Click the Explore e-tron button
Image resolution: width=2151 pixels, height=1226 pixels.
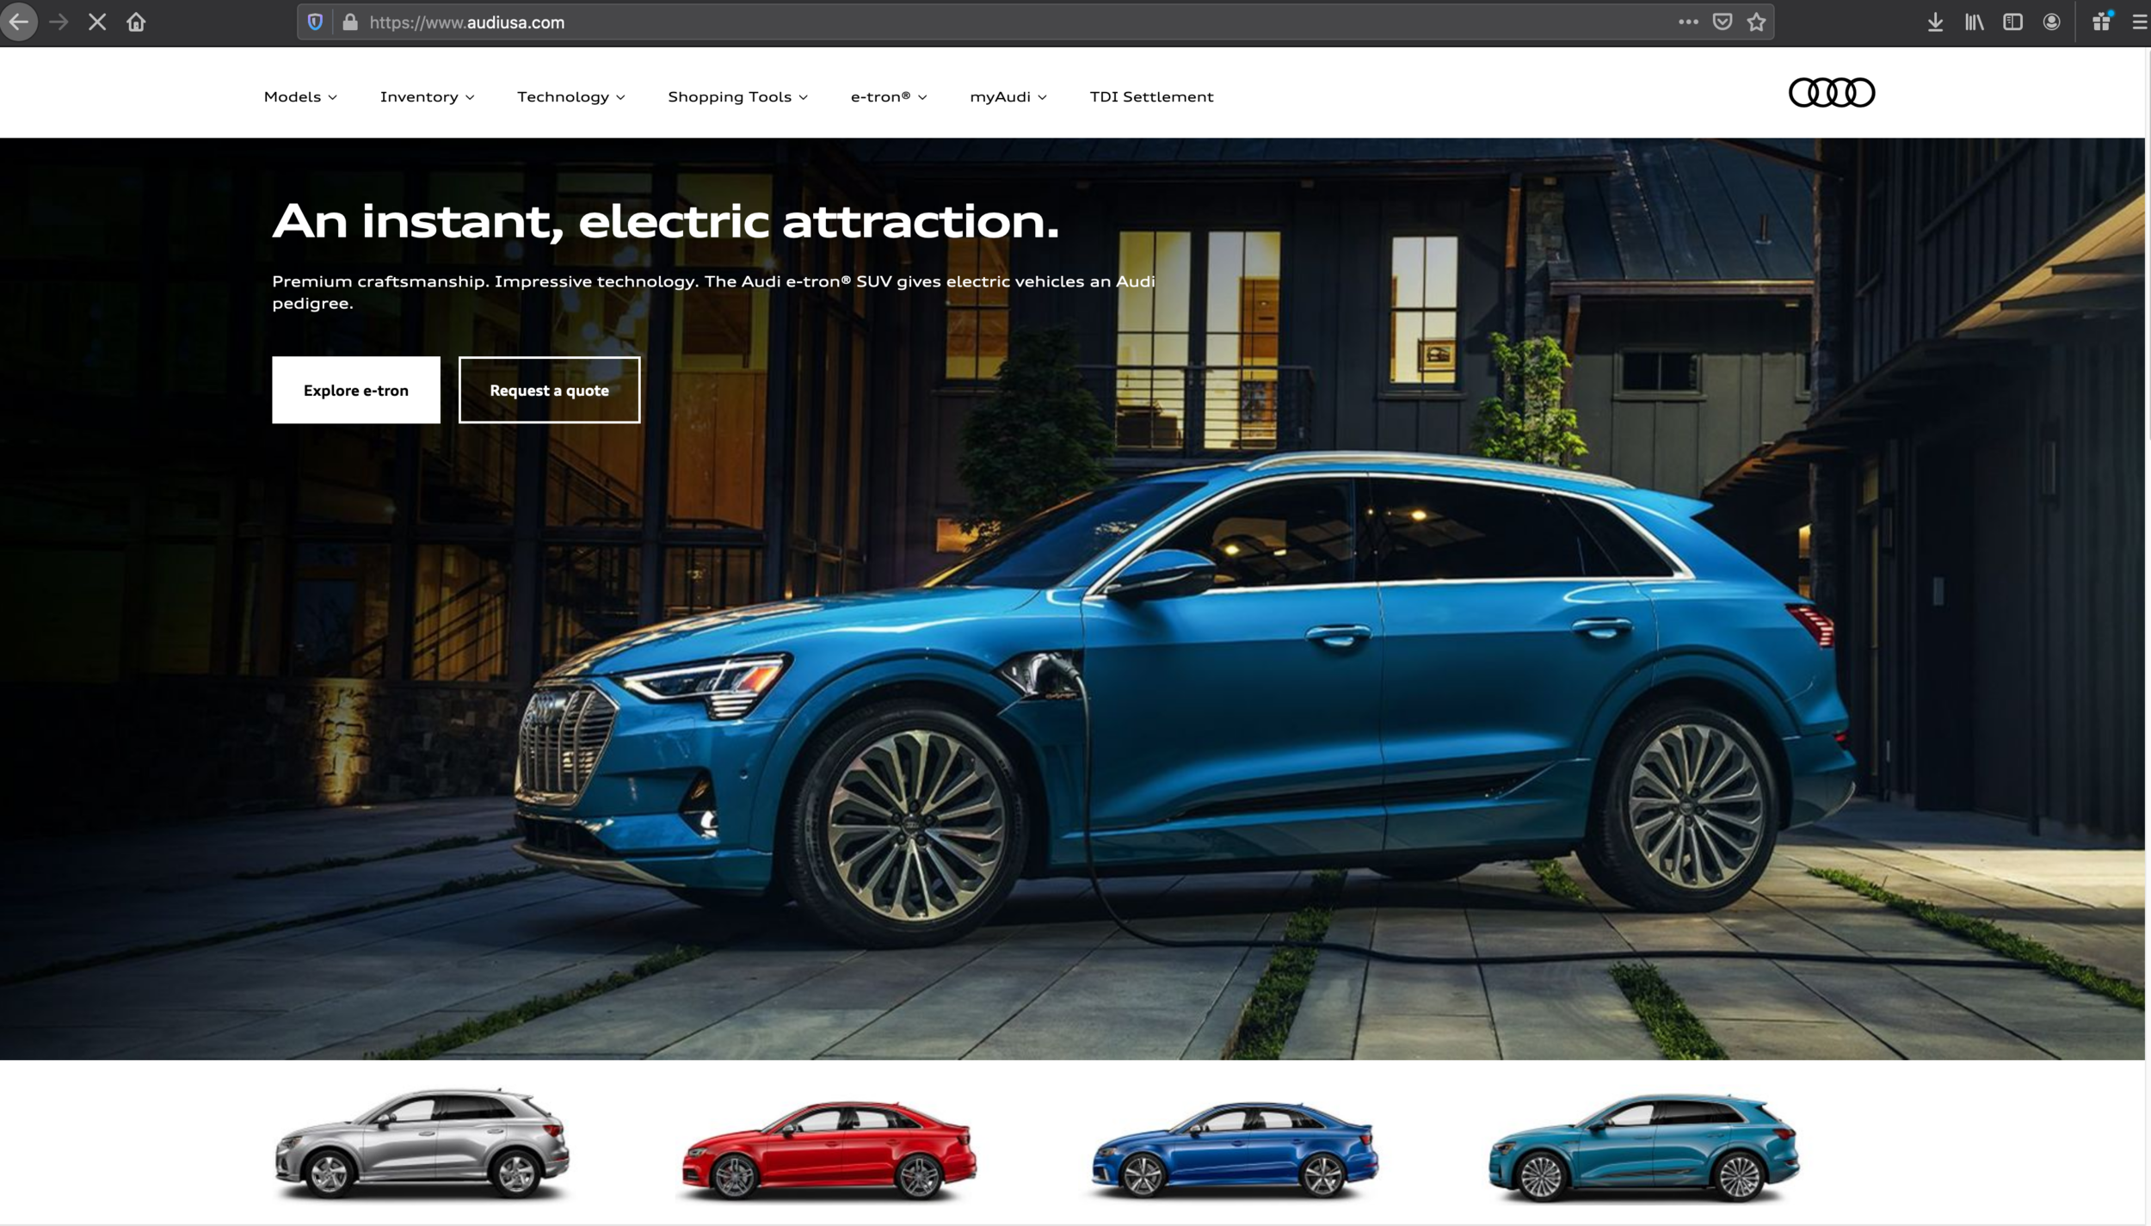[x=355, y=390]
